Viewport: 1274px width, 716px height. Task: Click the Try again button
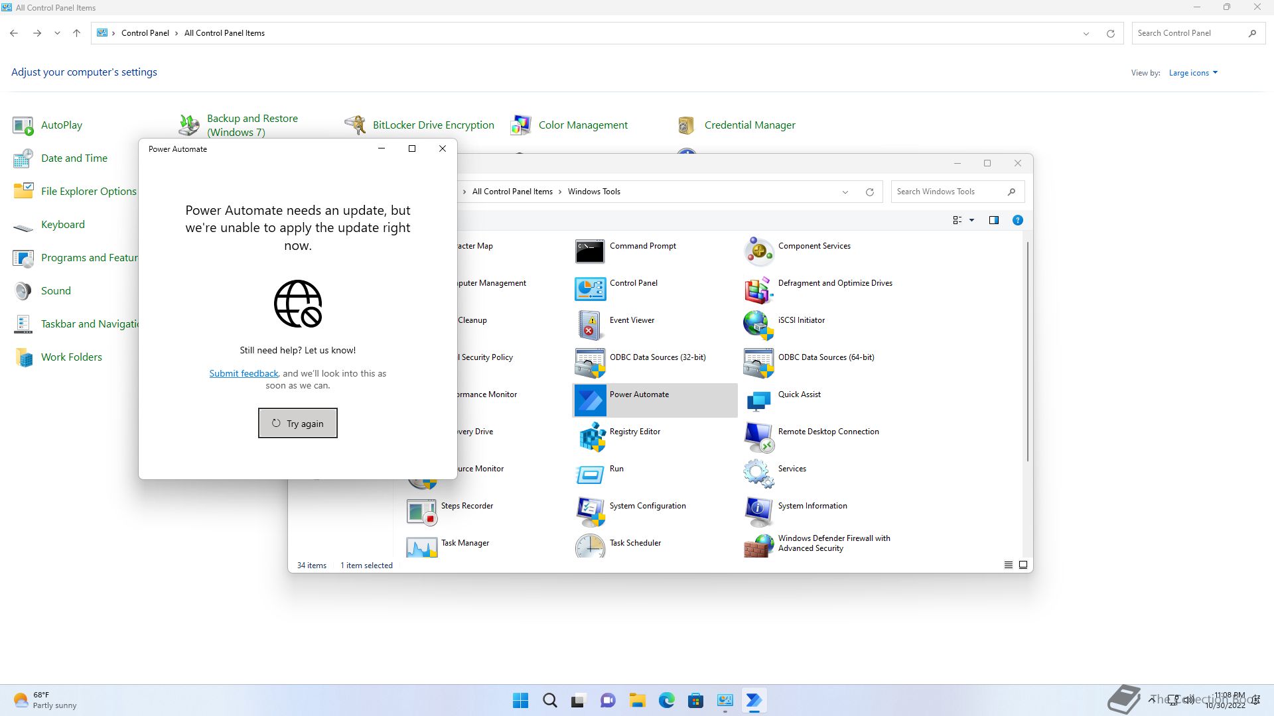298,423
